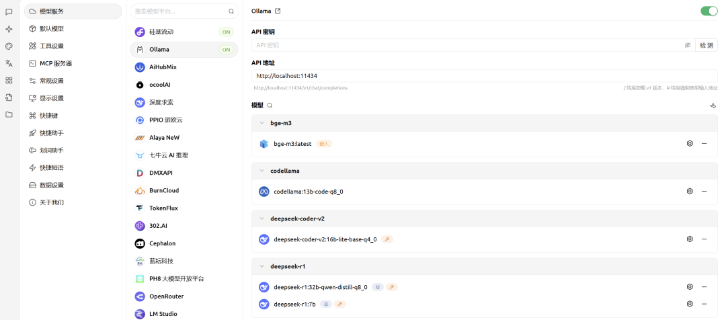Viewport: 726px width, 320px height.
Task: Search models using magnifier next to 模型
Action: click(x=270, y=106)
